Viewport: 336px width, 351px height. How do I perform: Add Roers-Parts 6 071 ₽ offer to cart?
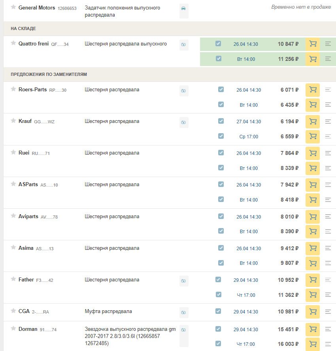coord(313,90)
